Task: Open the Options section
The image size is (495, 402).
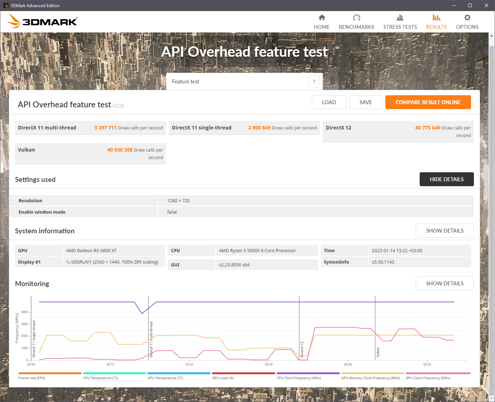Action: [467, 22]
